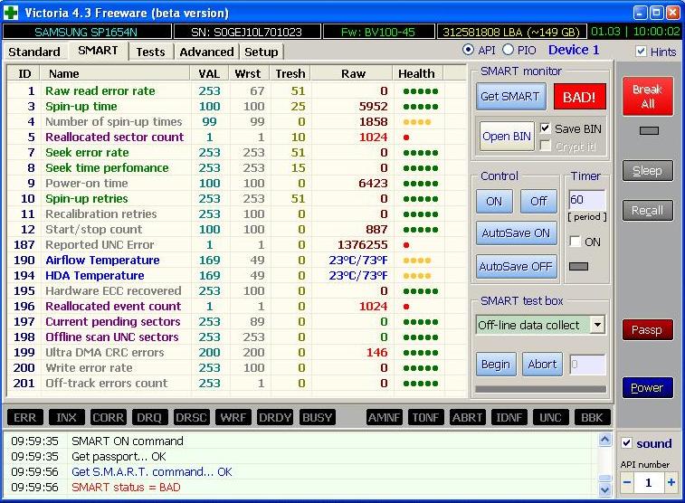Viewport: 685px width, 503px height.
Task: Click the DRSC status indicator
Action: (x=191, y=417)
